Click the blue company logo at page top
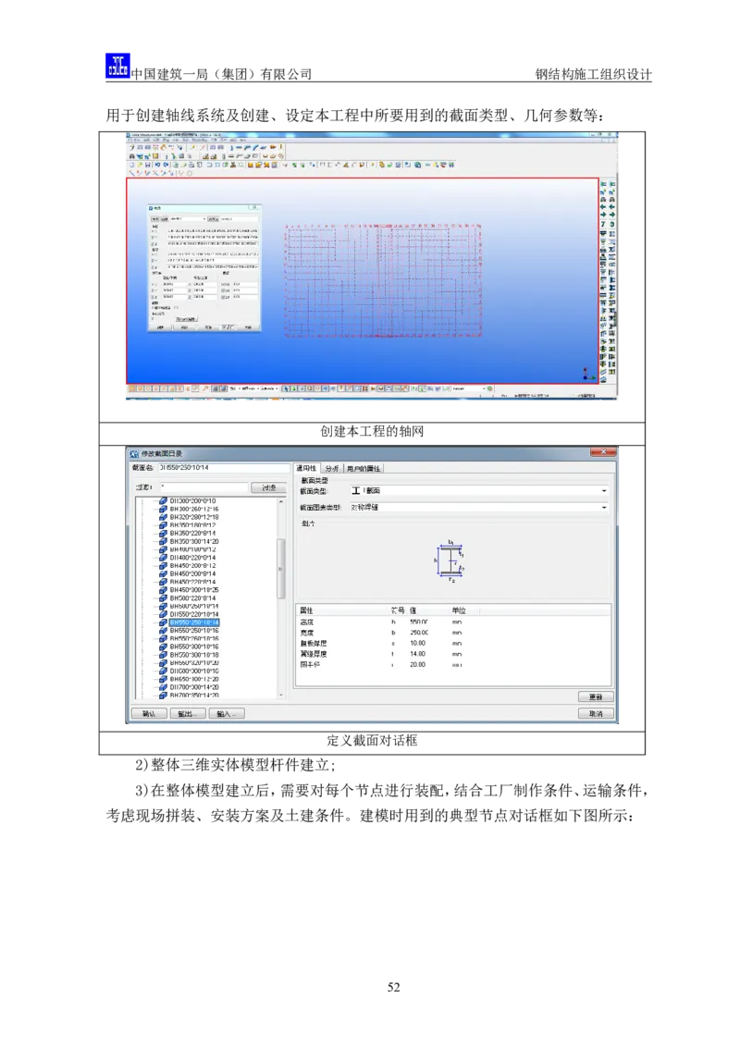The height and width of the screenshot is (1047, 740). click(x=117, y=66)
